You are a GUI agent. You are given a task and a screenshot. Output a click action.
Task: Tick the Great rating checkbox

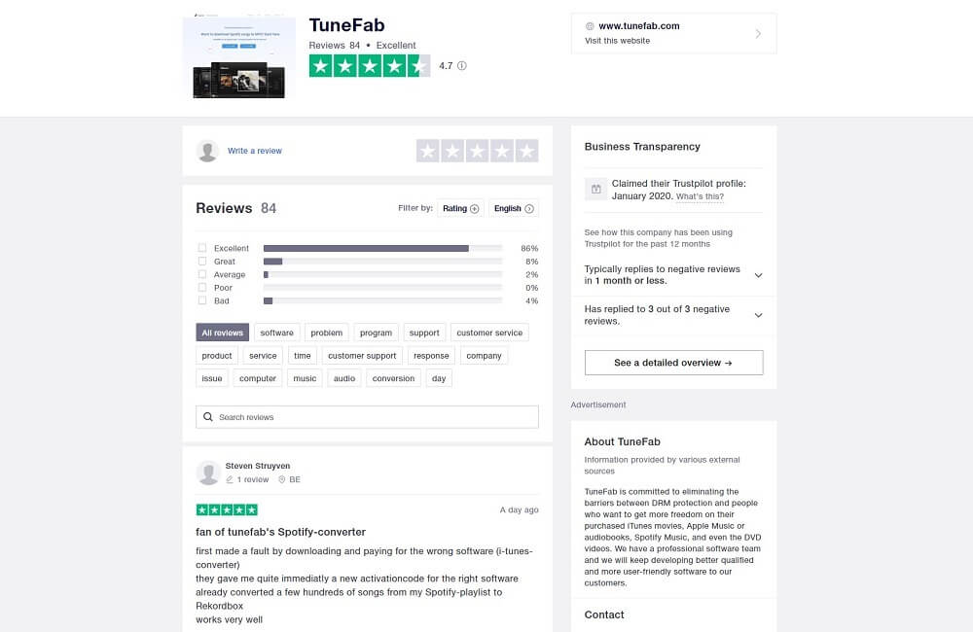(202, 262)
